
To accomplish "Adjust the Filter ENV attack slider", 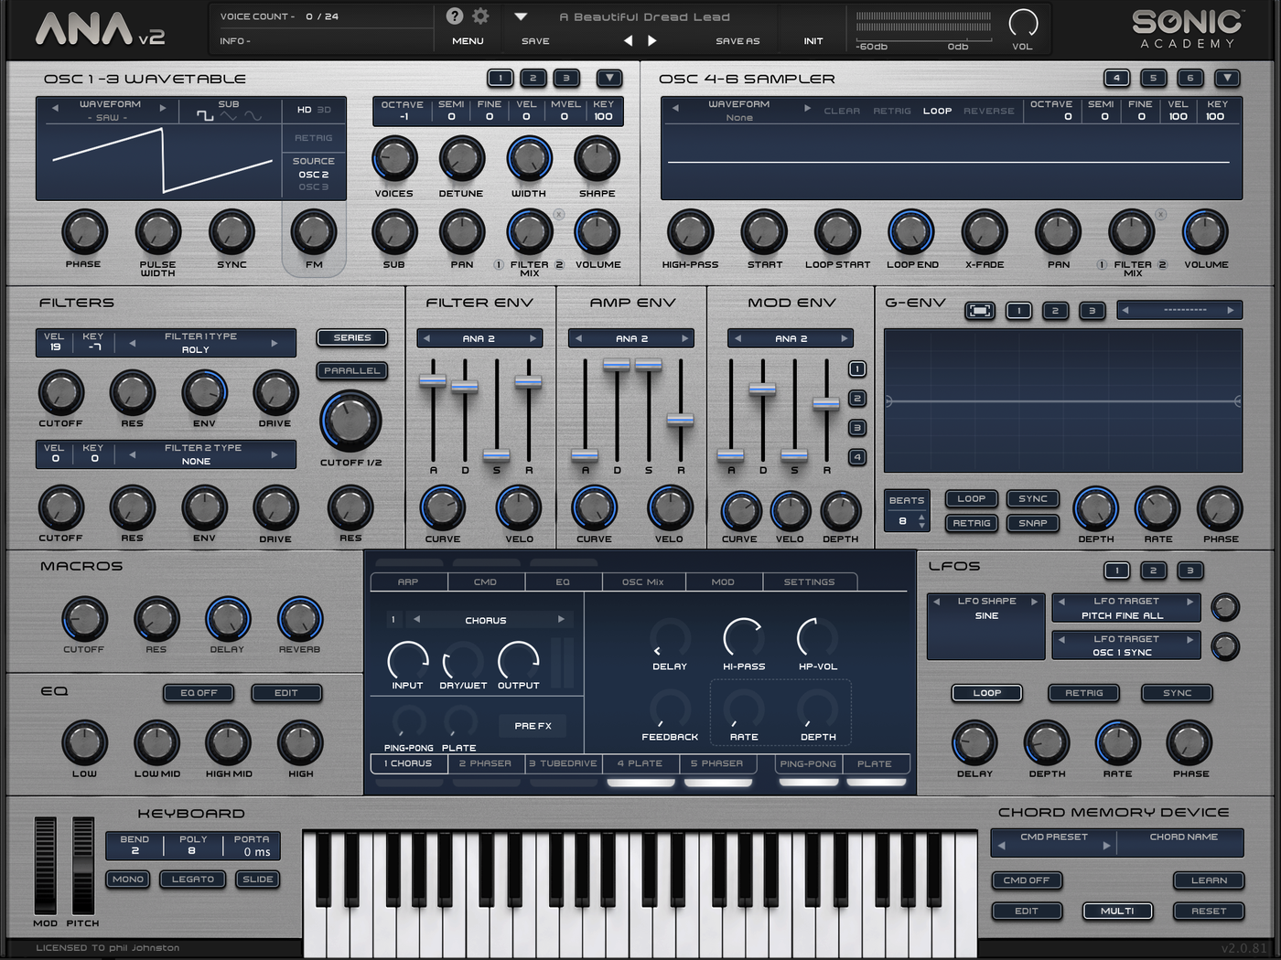I will (x=433, y=380).
